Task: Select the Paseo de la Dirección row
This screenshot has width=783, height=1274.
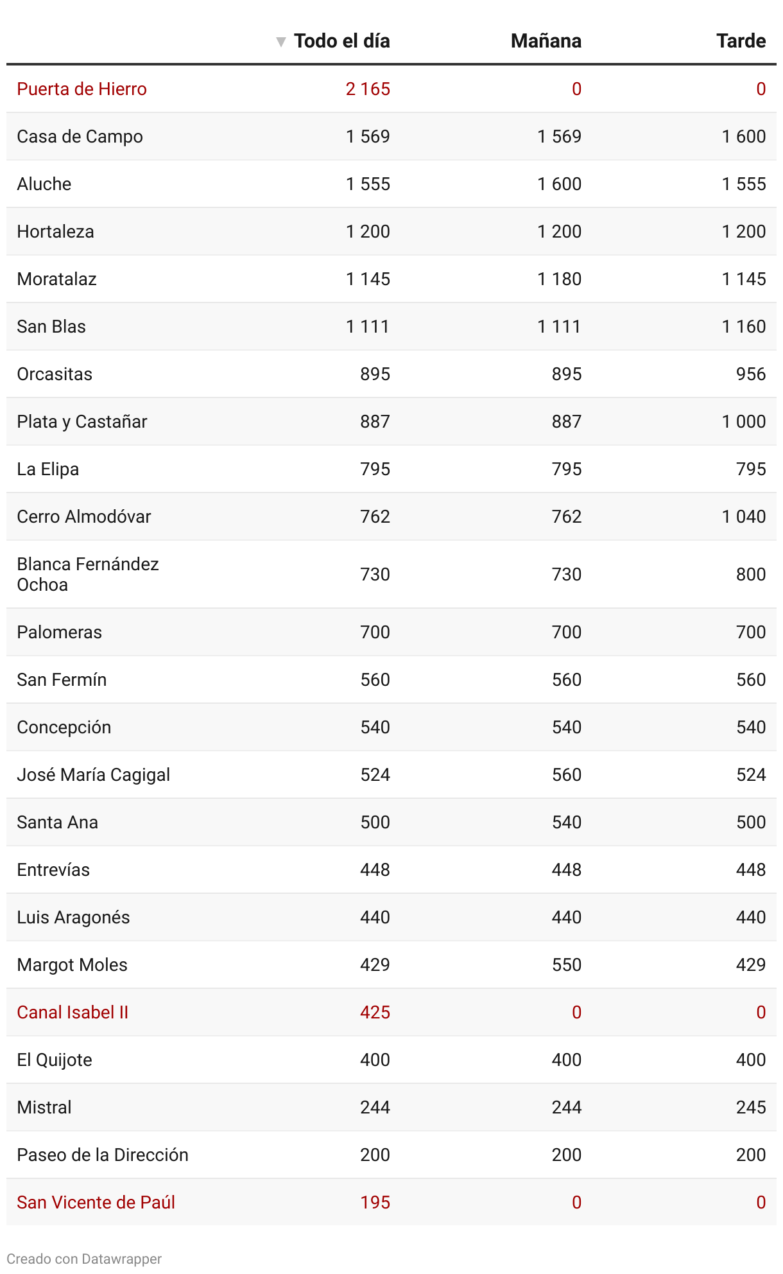Action: pos(102,1155)
